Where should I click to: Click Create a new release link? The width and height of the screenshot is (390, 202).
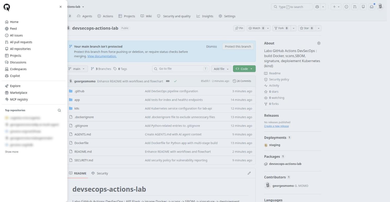tap(276, 126)
